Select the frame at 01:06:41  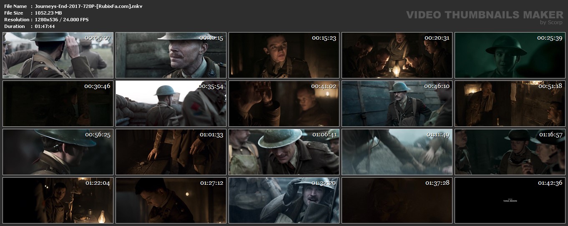[x=284, y=152]
